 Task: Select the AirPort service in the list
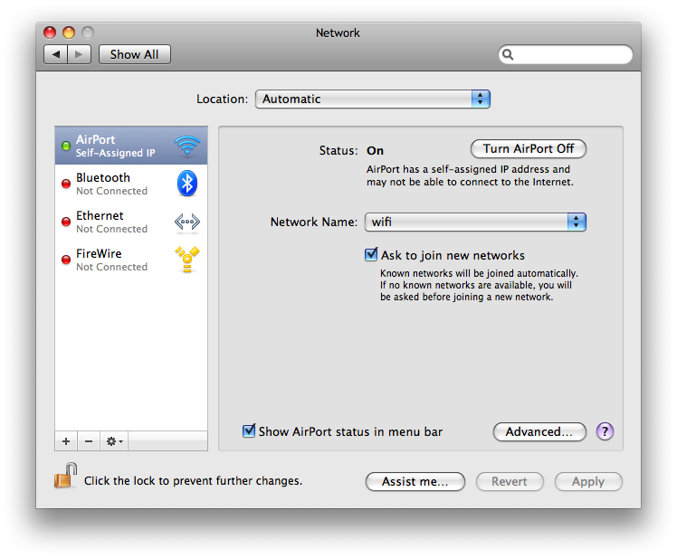[x=131, y=146]
